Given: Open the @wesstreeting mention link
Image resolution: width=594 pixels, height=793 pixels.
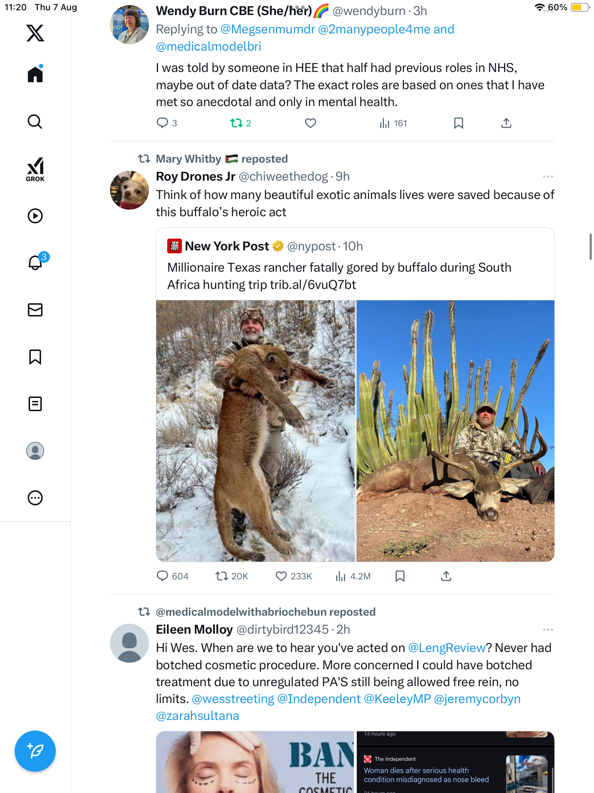Looking at the screenshot, I should coord(233,699).
